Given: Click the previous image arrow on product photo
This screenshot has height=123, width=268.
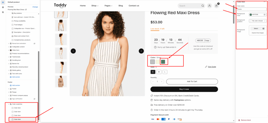Looking at the screenshot, I should pos(73,51).
